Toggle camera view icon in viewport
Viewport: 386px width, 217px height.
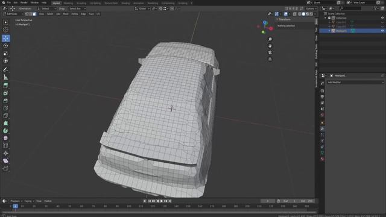coord(270,52)
